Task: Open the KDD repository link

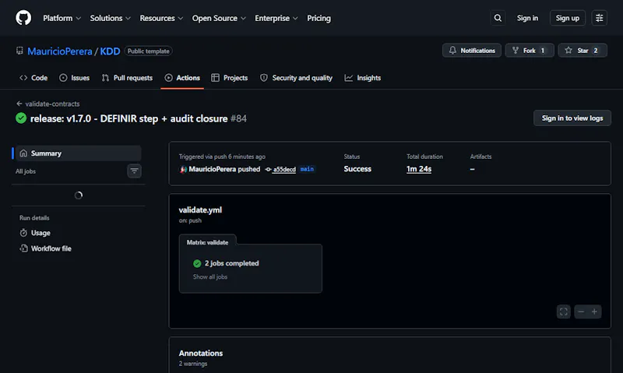Action: (x=110, y=51)
